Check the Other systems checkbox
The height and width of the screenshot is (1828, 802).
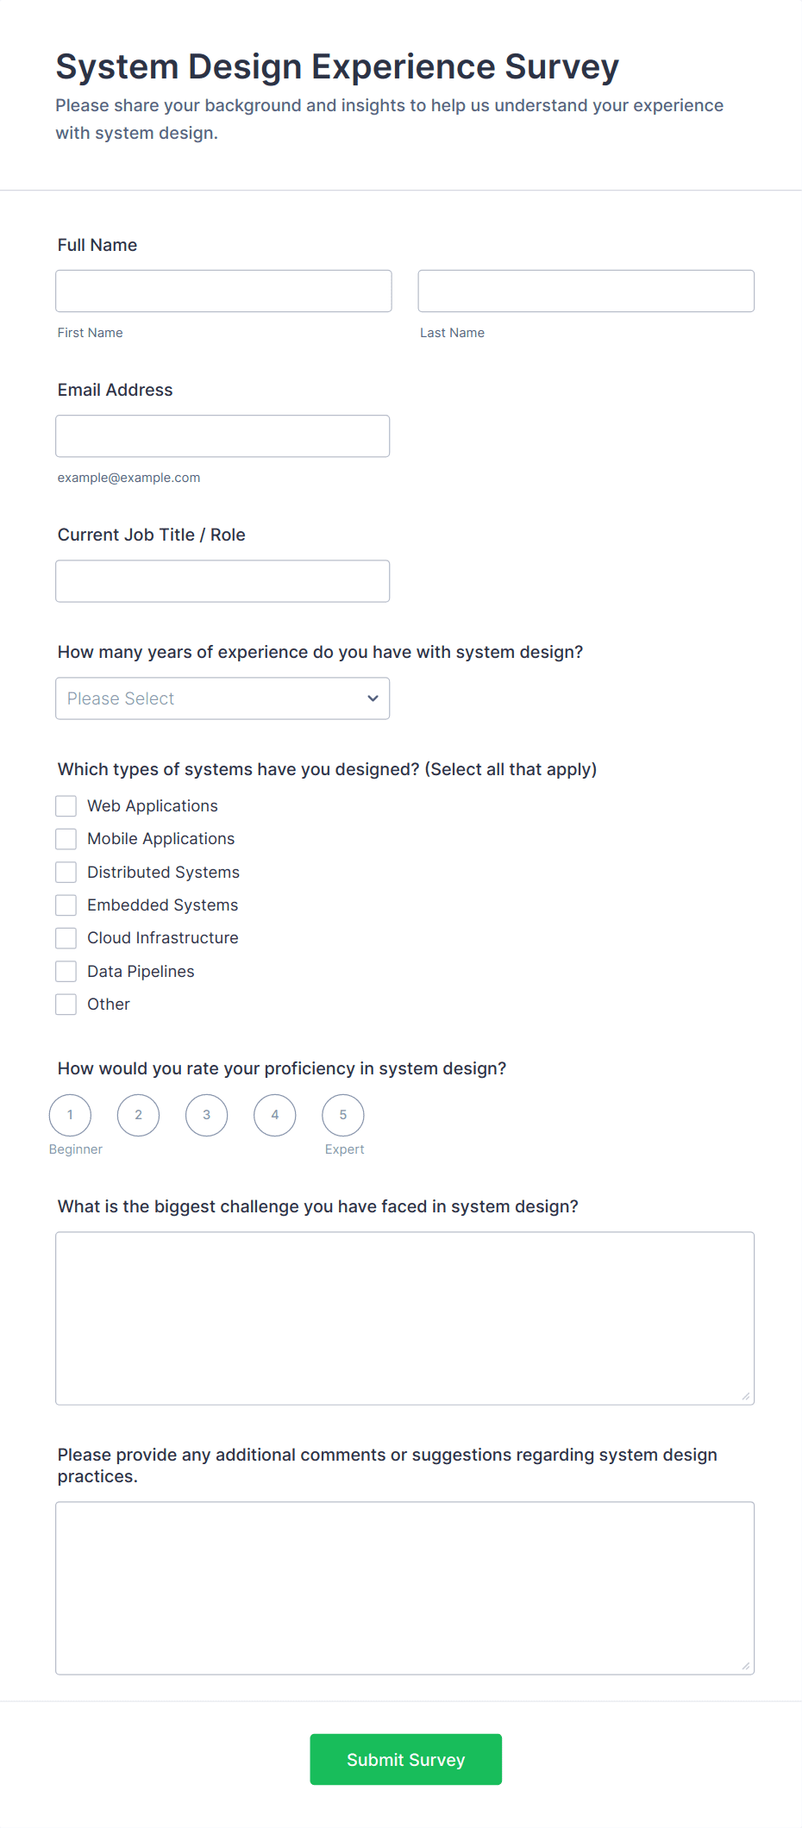66,1005
